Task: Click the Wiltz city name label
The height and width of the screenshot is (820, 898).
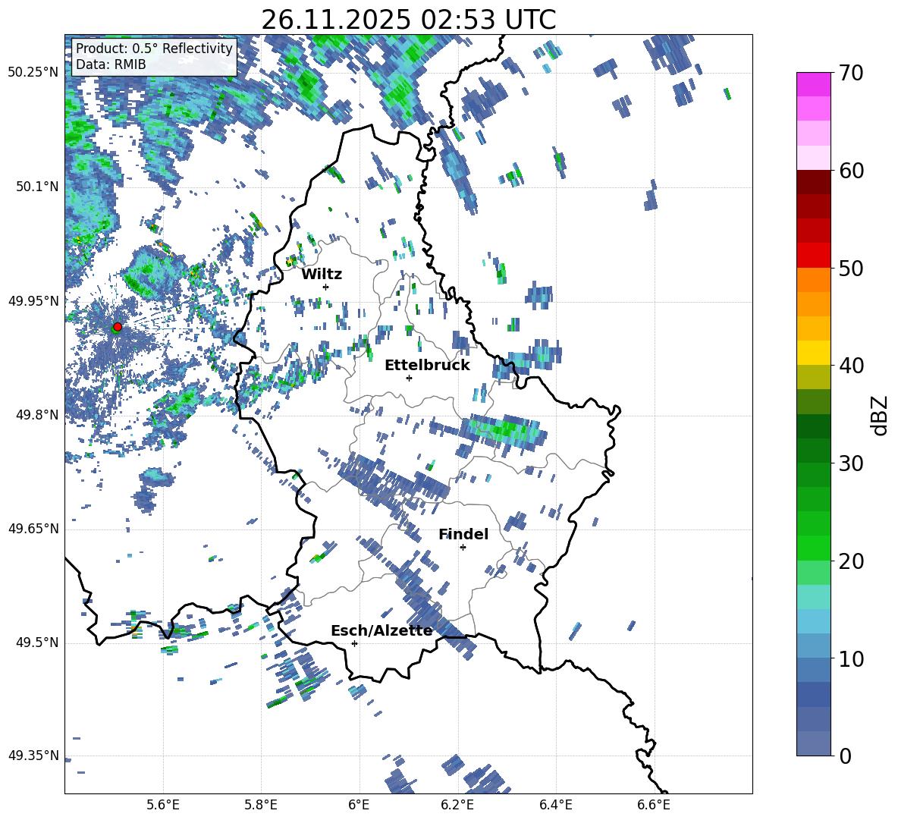Action: click(x=322, y=274)
